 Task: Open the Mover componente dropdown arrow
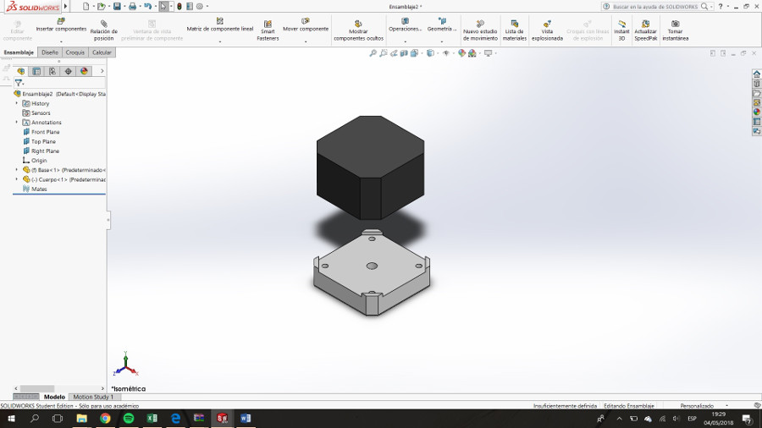tap(306, 41)
